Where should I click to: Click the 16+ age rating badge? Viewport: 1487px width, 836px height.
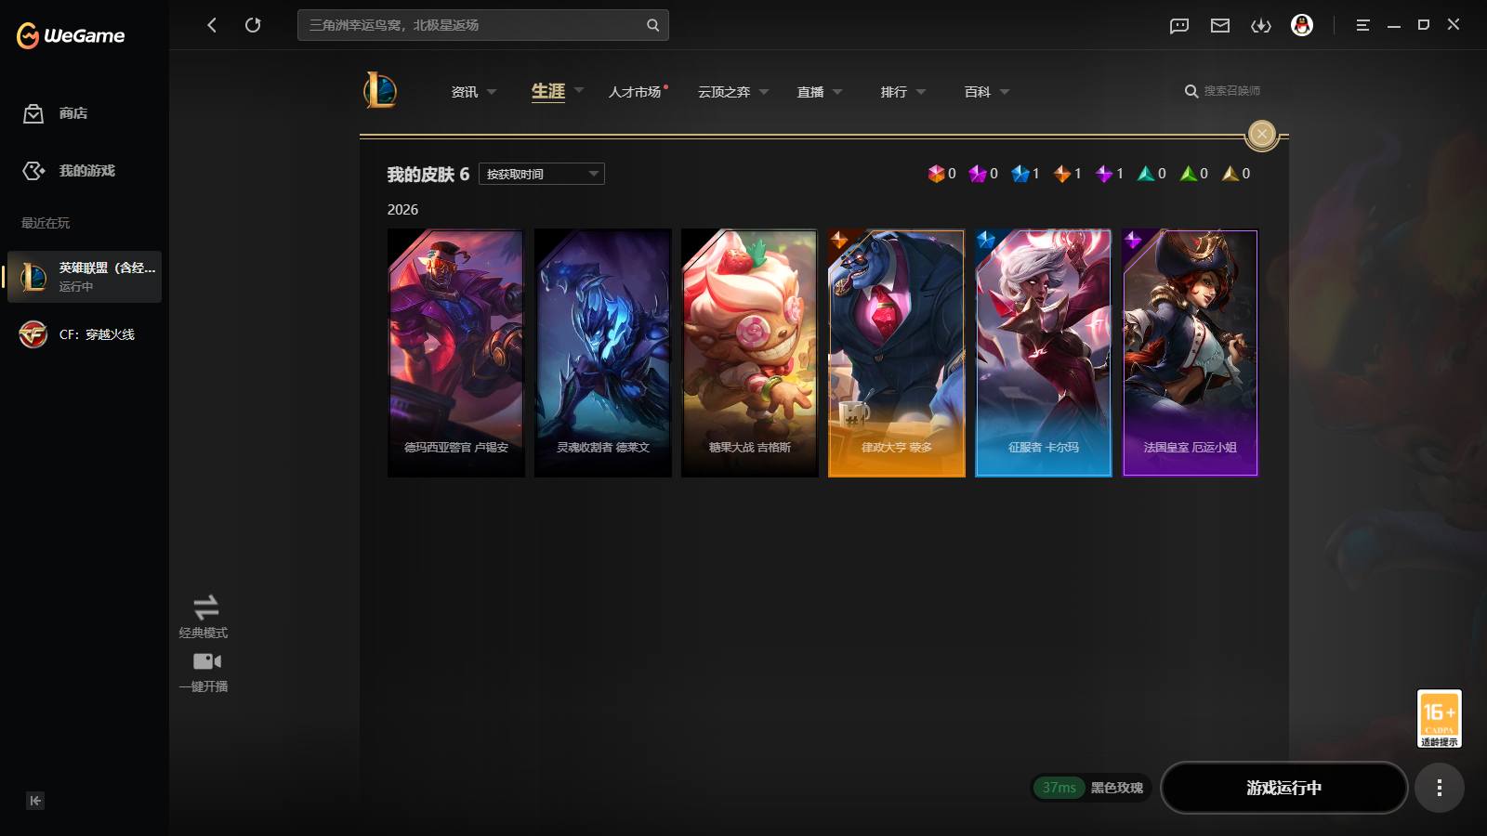[1439, 718]
